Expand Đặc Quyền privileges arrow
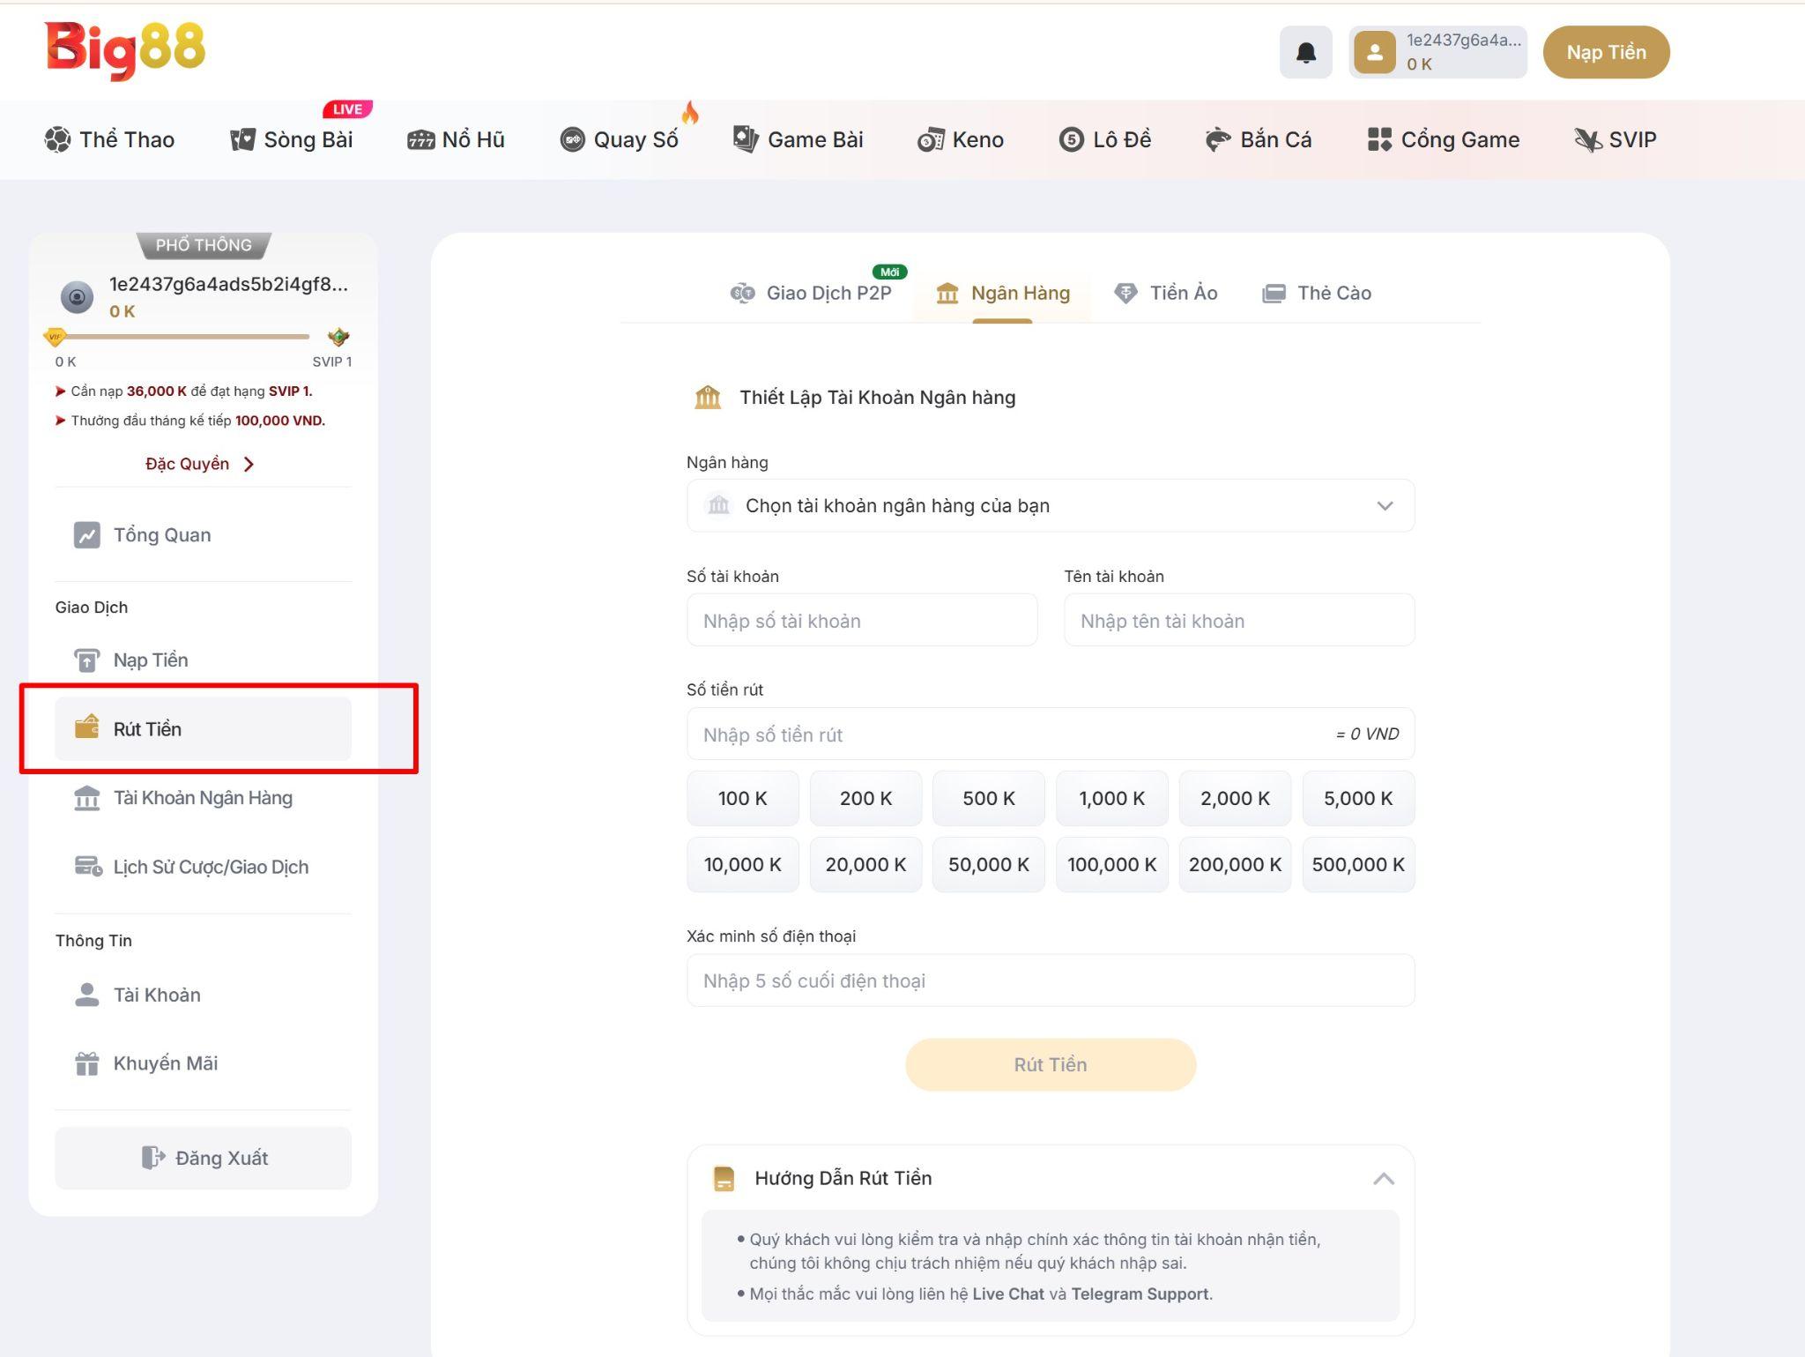Screen dimensions: 1805x1357 (x=249, y=465)
